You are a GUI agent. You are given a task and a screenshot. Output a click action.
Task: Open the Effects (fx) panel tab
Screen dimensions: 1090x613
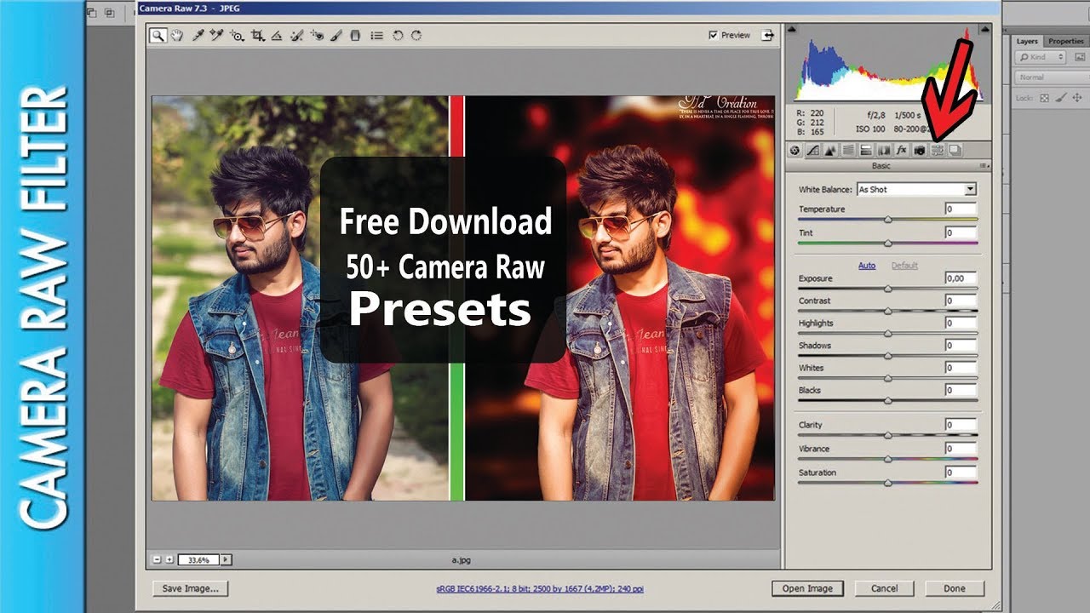point(901,150)
